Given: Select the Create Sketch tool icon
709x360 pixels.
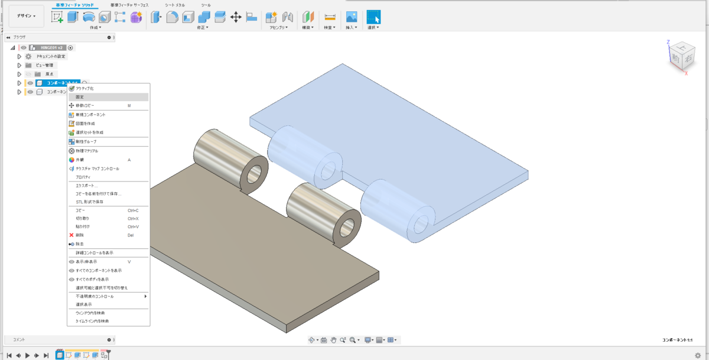Looking at the screenshot, I should pos(57,17).
